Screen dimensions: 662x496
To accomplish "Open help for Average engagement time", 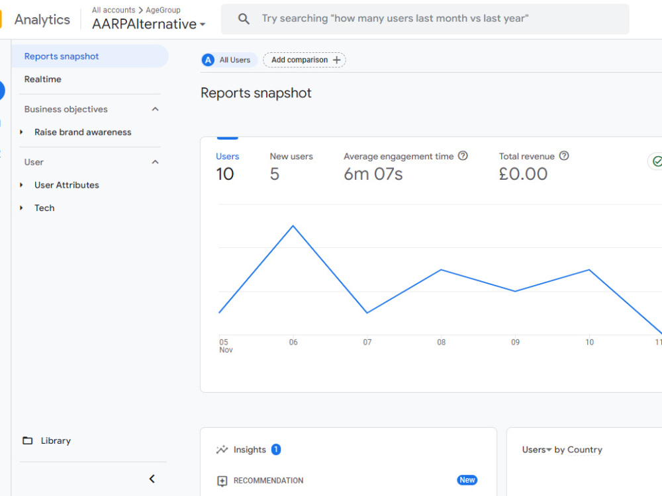I will 463,155.
